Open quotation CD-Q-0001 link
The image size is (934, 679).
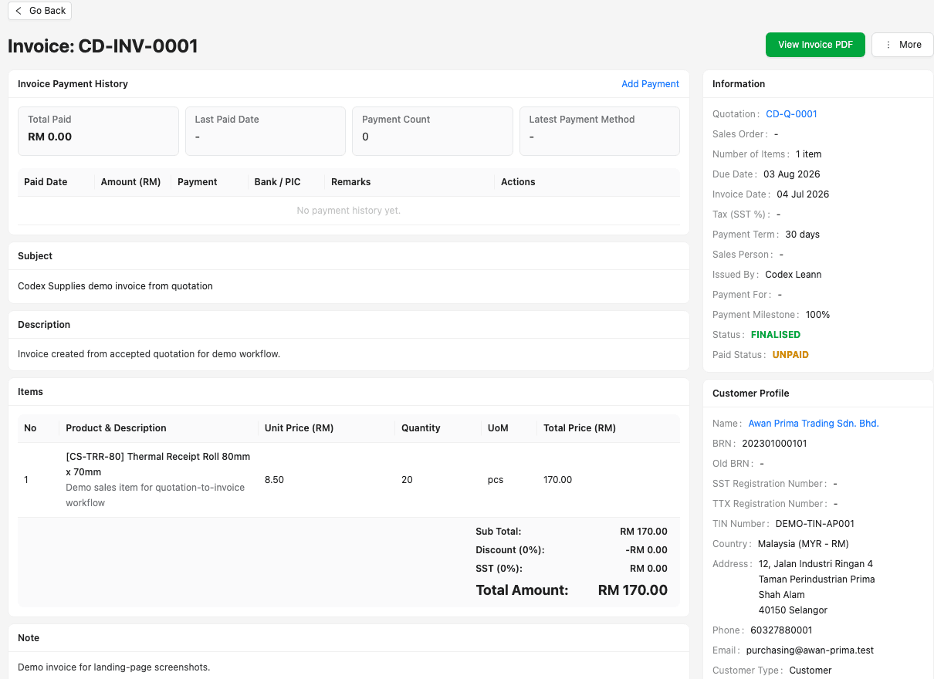(x=791, y=114)
